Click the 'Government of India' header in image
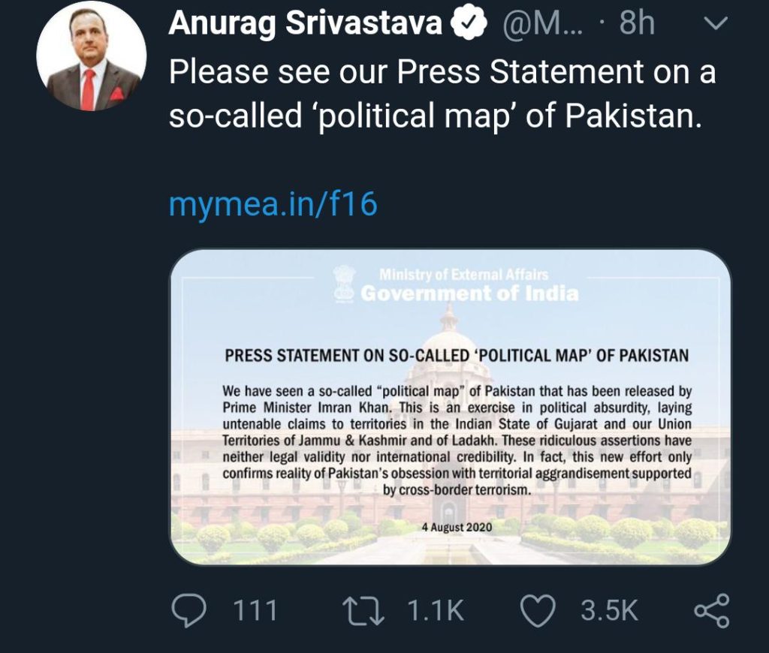769x653 pixels. (x=469, y=293)
